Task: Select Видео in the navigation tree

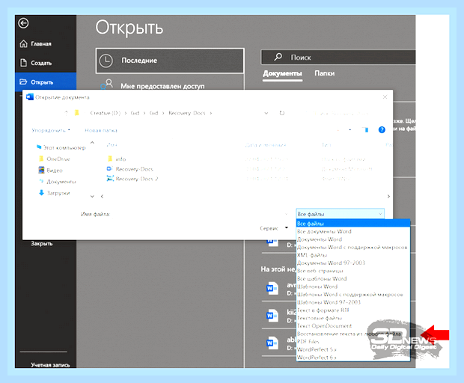Action: 50,170
